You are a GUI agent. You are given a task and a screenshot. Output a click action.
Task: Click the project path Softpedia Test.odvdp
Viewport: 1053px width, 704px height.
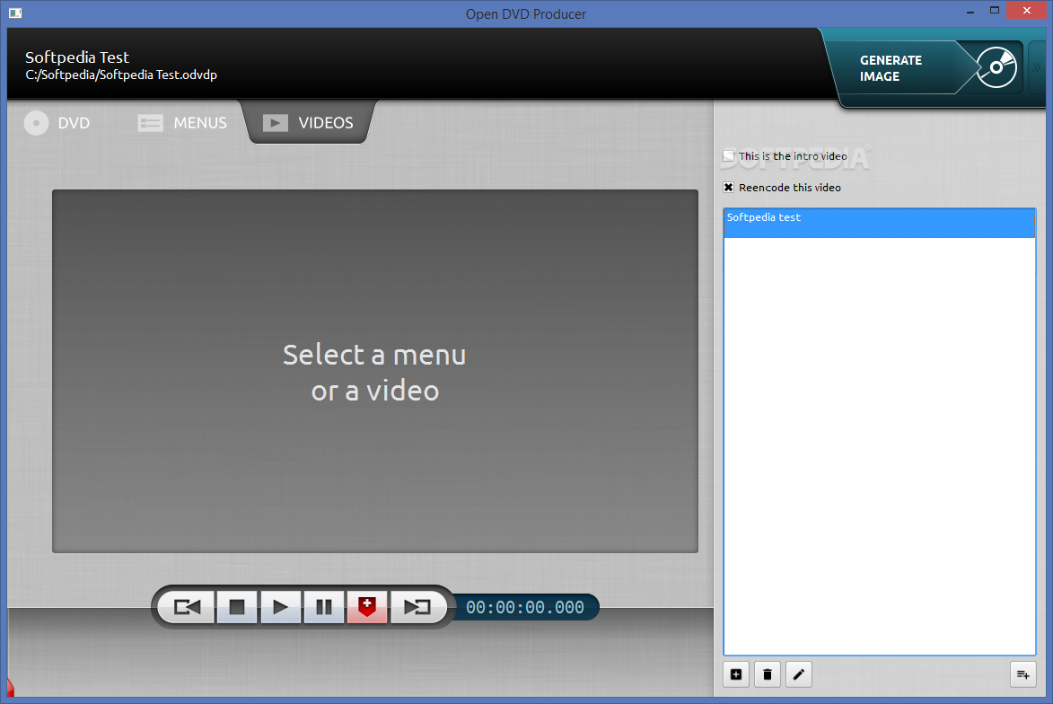(x=121, y=75)
